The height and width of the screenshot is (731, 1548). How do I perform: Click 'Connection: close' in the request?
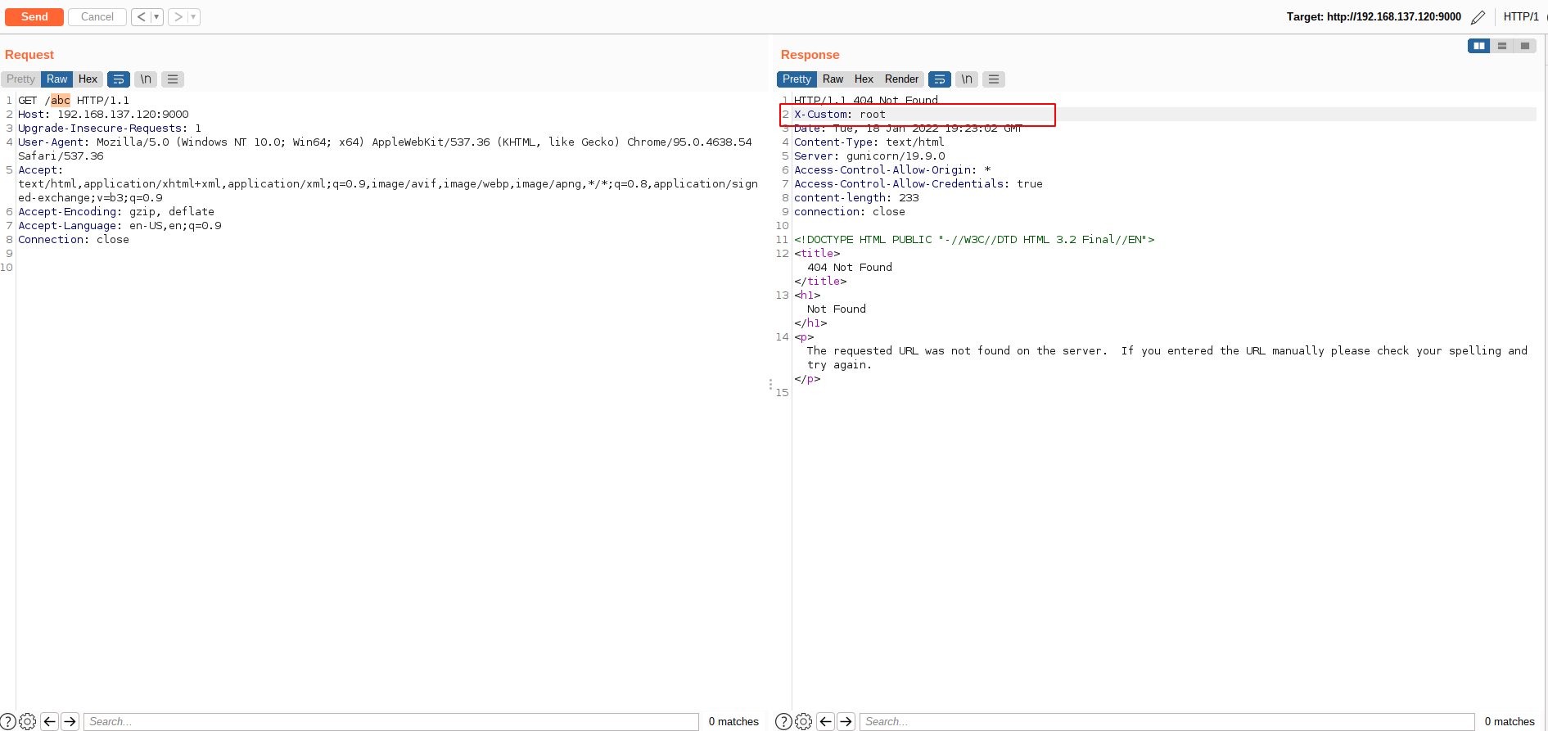pos(74,240)
